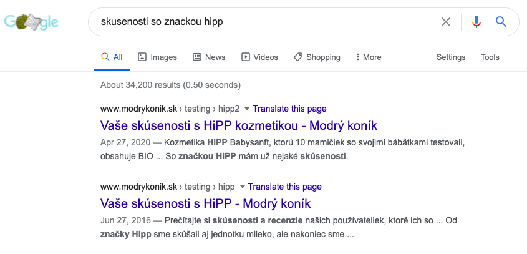This screenshot has height=254, width=527.
Task: Click the Shopping tag icon
Action: [298, 57]
